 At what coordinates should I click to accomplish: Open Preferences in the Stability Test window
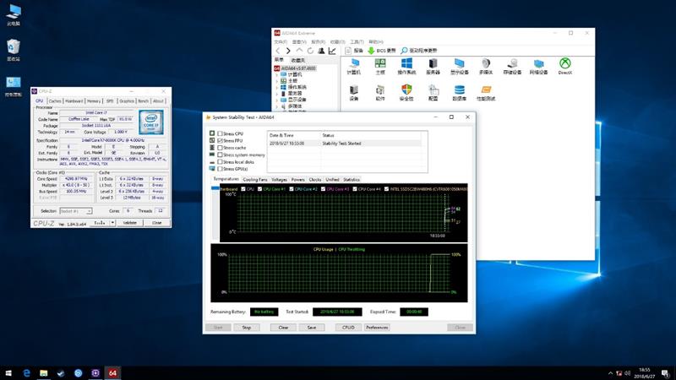pyautogui.click(x=377, y=328)
